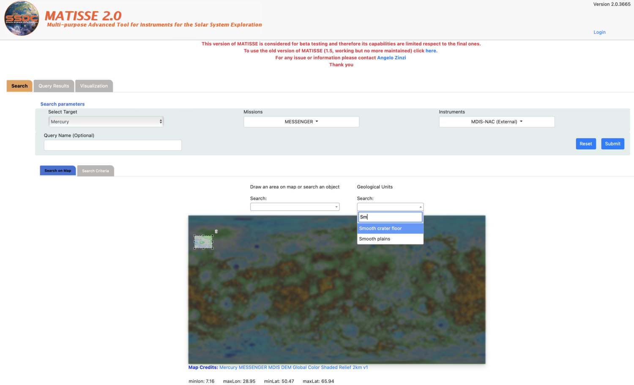This screenshot has height=385, width=634.
Task: Follow the 'here' link to old MATISSE
Action: (x=431, y=51)
